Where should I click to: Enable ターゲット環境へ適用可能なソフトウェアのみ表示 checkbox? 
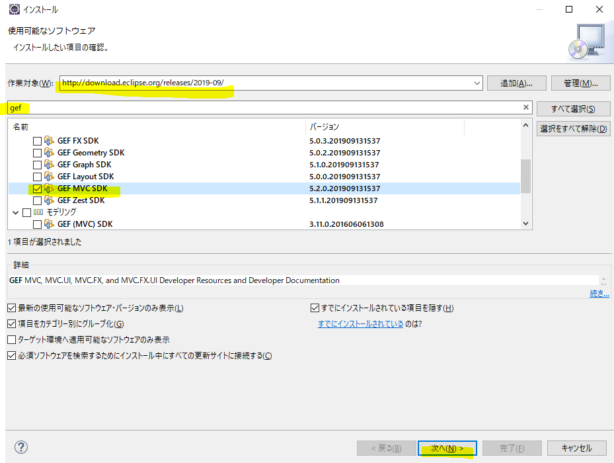(12, 339)
